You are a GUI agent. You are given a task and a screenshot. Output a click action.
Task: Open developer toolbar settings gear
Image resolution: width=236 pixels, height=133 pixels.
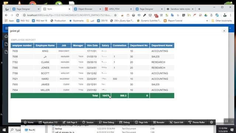[211, 122]
